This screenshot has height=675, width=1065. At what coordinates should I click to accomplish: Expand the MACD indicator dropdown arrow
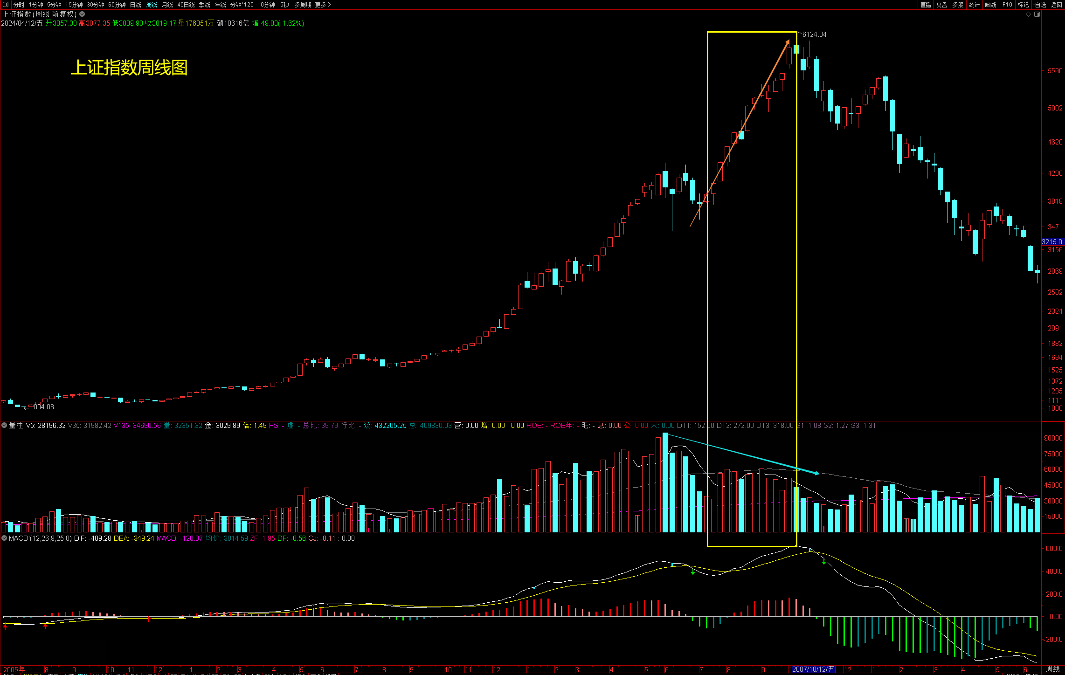tap(4, 538)
